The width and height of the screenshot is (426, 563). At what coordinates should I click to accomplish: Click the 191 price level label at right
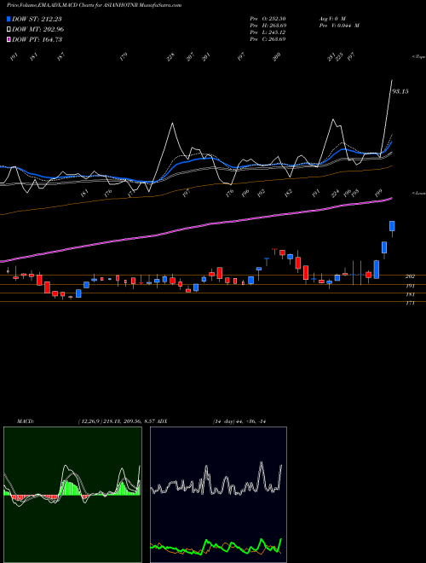click(x=410, y=286)
